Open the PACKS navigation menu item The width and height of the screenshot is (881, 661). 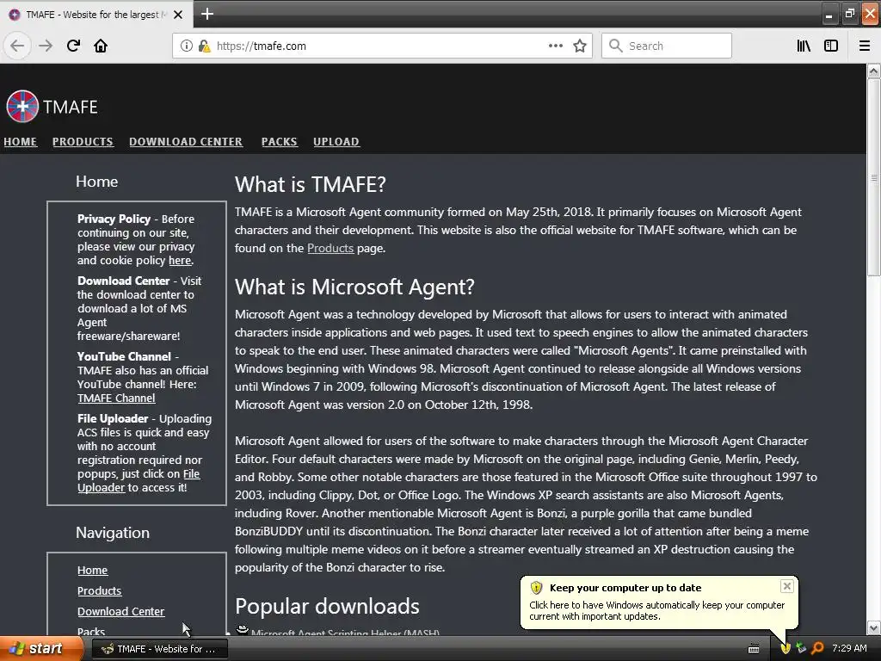point(280,142)
